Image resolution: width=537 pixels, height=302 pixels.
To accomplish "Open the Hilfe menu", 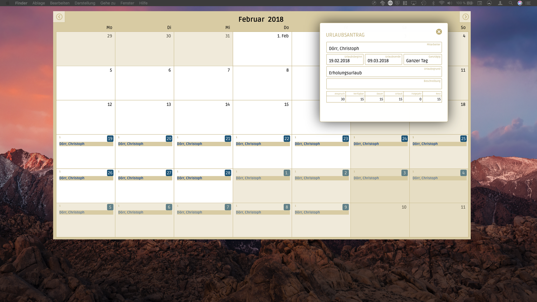I will coord(143,3).
